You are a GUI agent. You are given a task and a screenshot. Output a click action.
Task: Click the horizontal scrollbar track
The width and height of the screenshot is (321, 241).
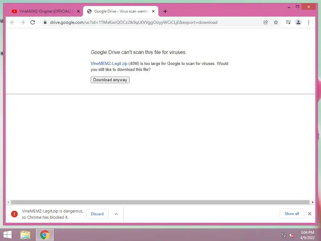pyautogui.click(x=160, y=202)
